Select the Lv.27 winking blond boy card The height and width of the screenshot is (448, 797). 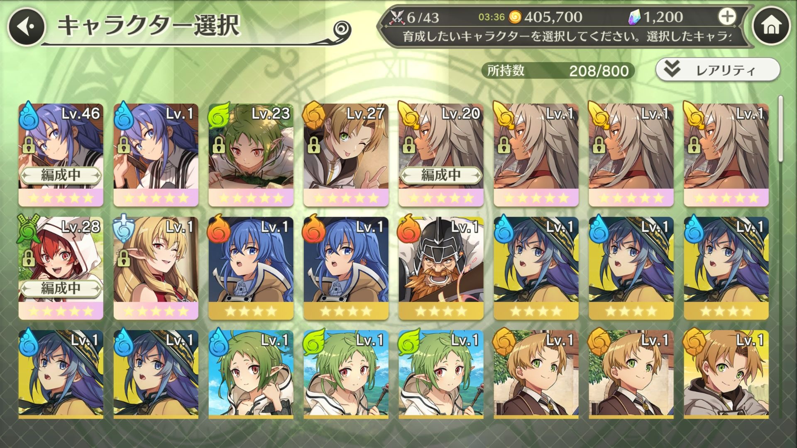tap(346, 155)
